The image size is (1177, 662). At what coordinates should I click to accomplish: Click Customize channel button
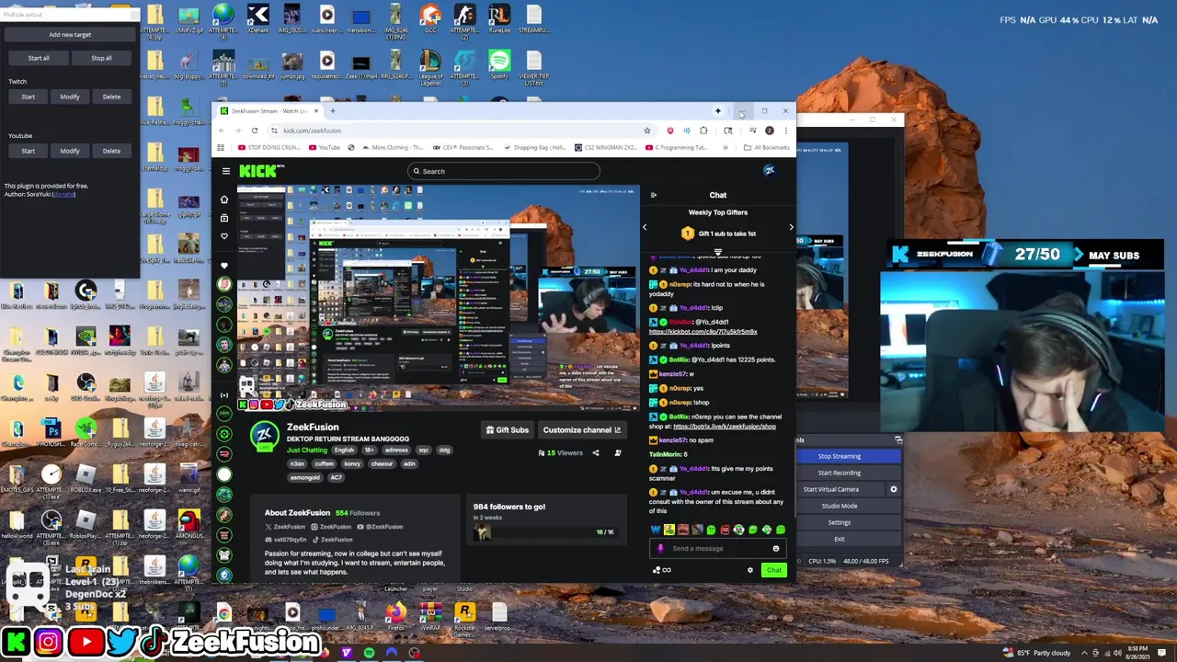582,429
